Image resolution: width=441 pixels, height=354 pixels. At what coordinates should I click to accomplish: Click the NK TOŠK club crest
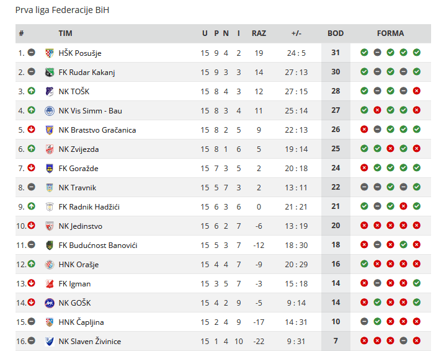coord(50,91)
